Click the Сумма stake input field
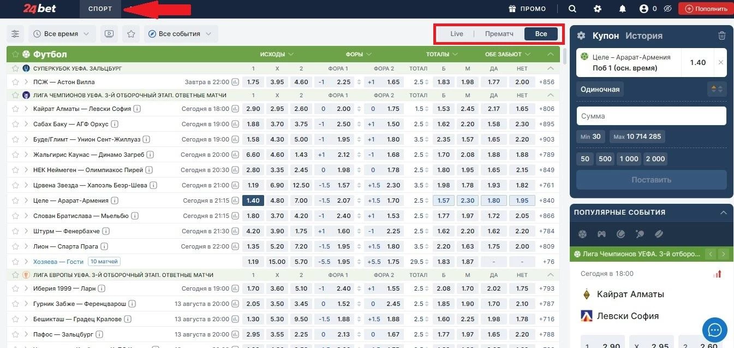The image size is (734, 348). (x=652, y=116)
